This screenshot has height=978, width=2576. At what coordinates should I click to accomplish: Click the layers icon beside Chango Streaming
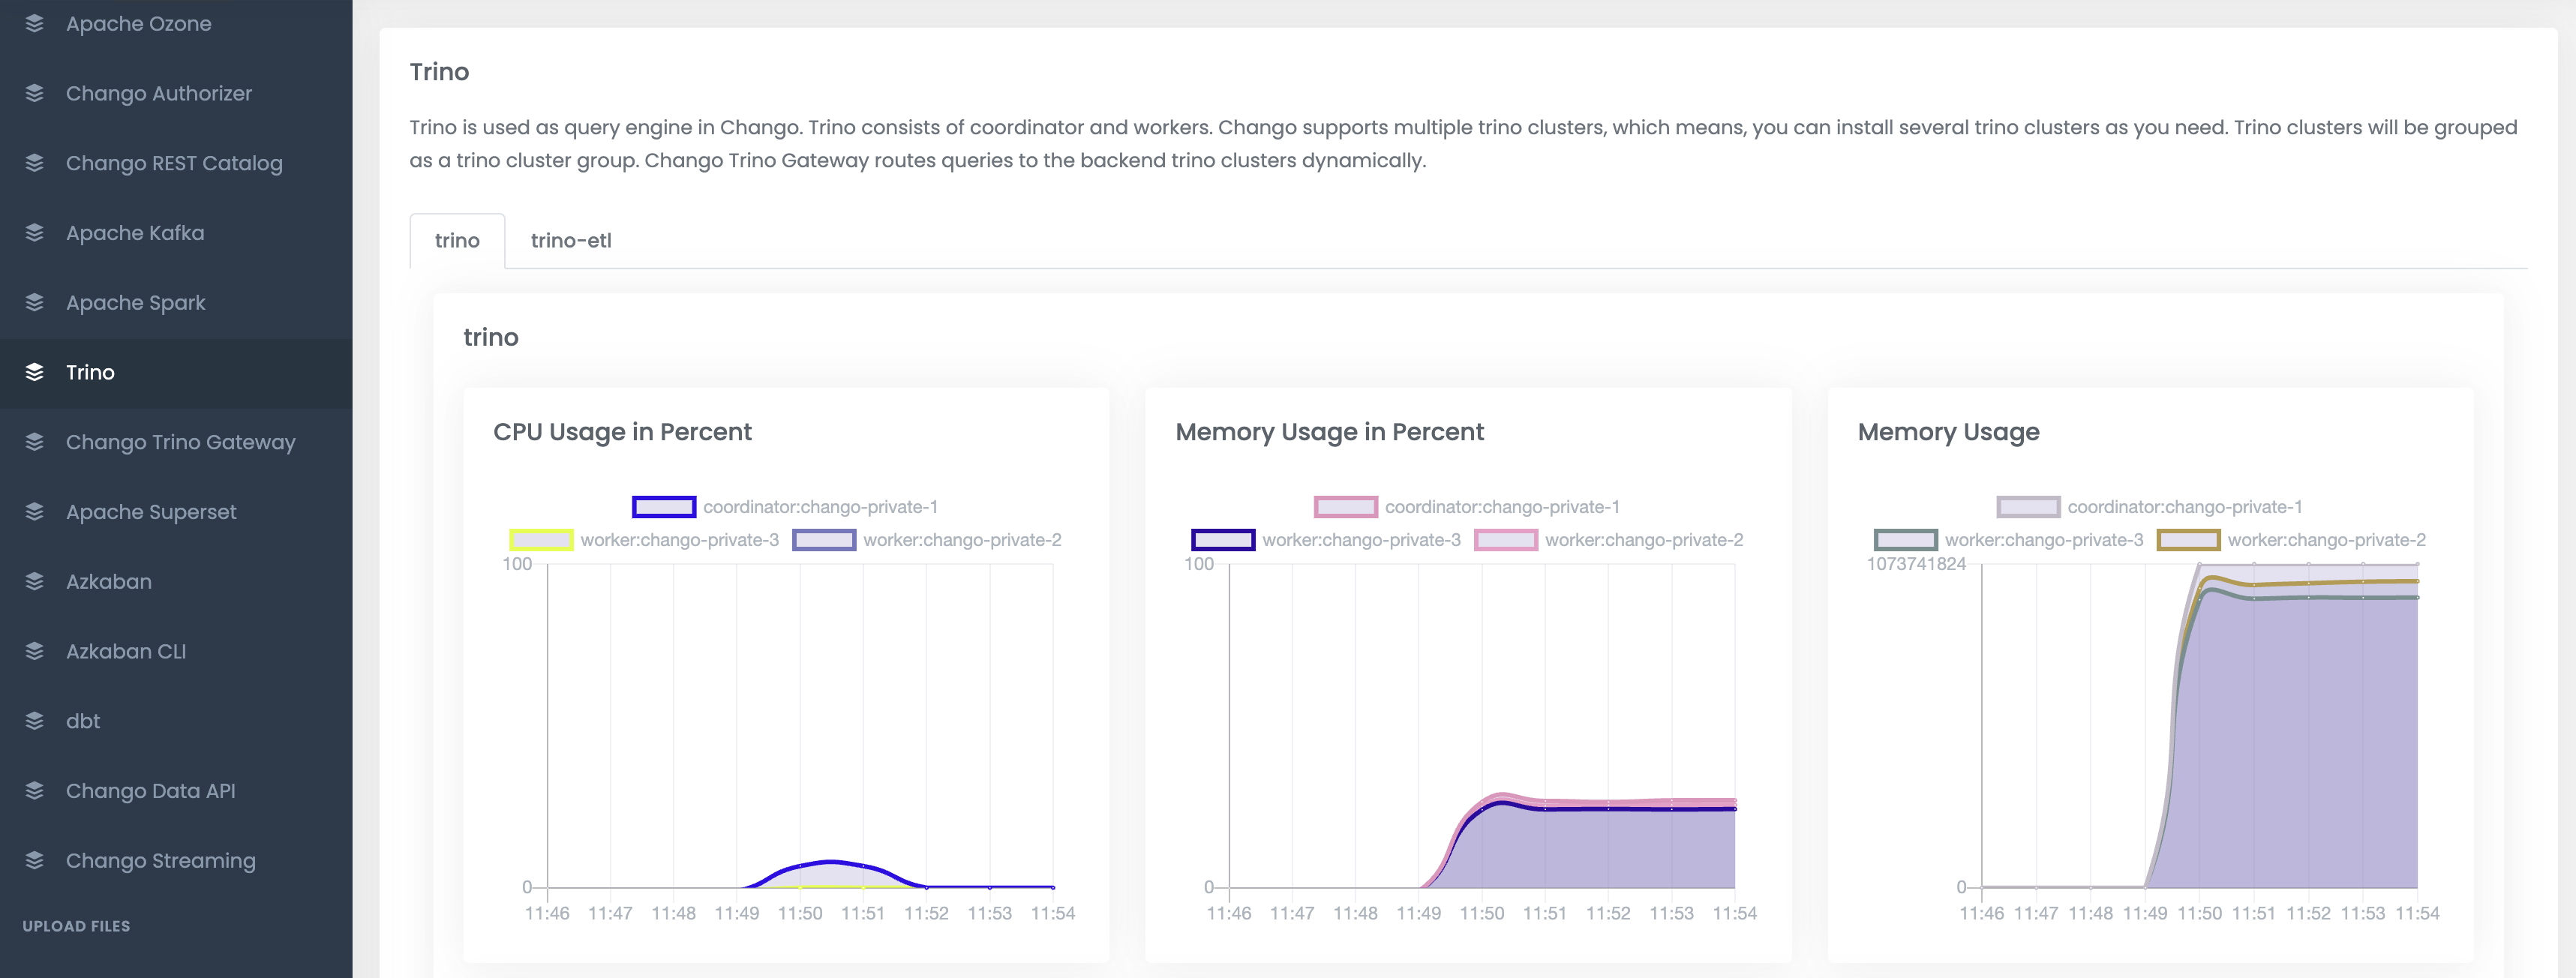coord(35,860)
